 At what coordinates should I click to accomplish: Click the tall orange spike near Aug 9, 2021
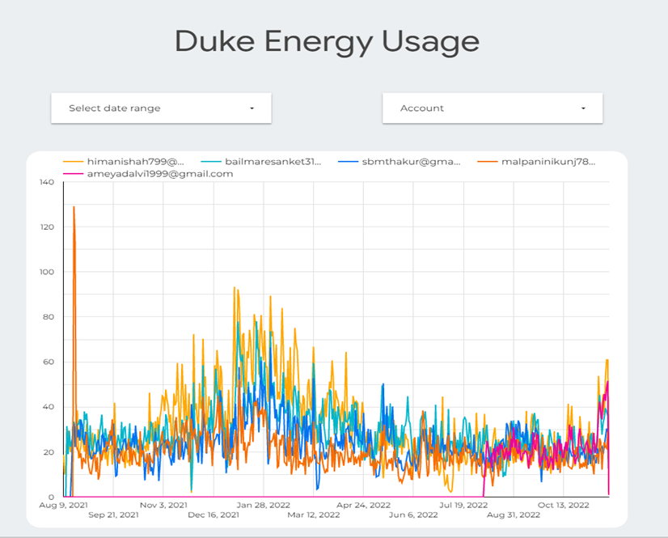tap(74, 209)
